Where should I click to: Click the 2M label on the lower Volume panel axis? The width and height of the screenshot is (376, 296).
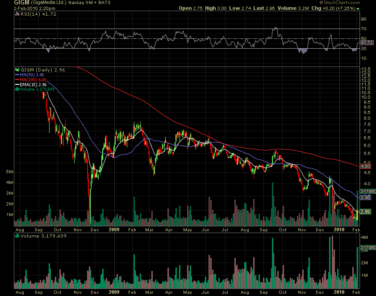(x=364, y=263)
